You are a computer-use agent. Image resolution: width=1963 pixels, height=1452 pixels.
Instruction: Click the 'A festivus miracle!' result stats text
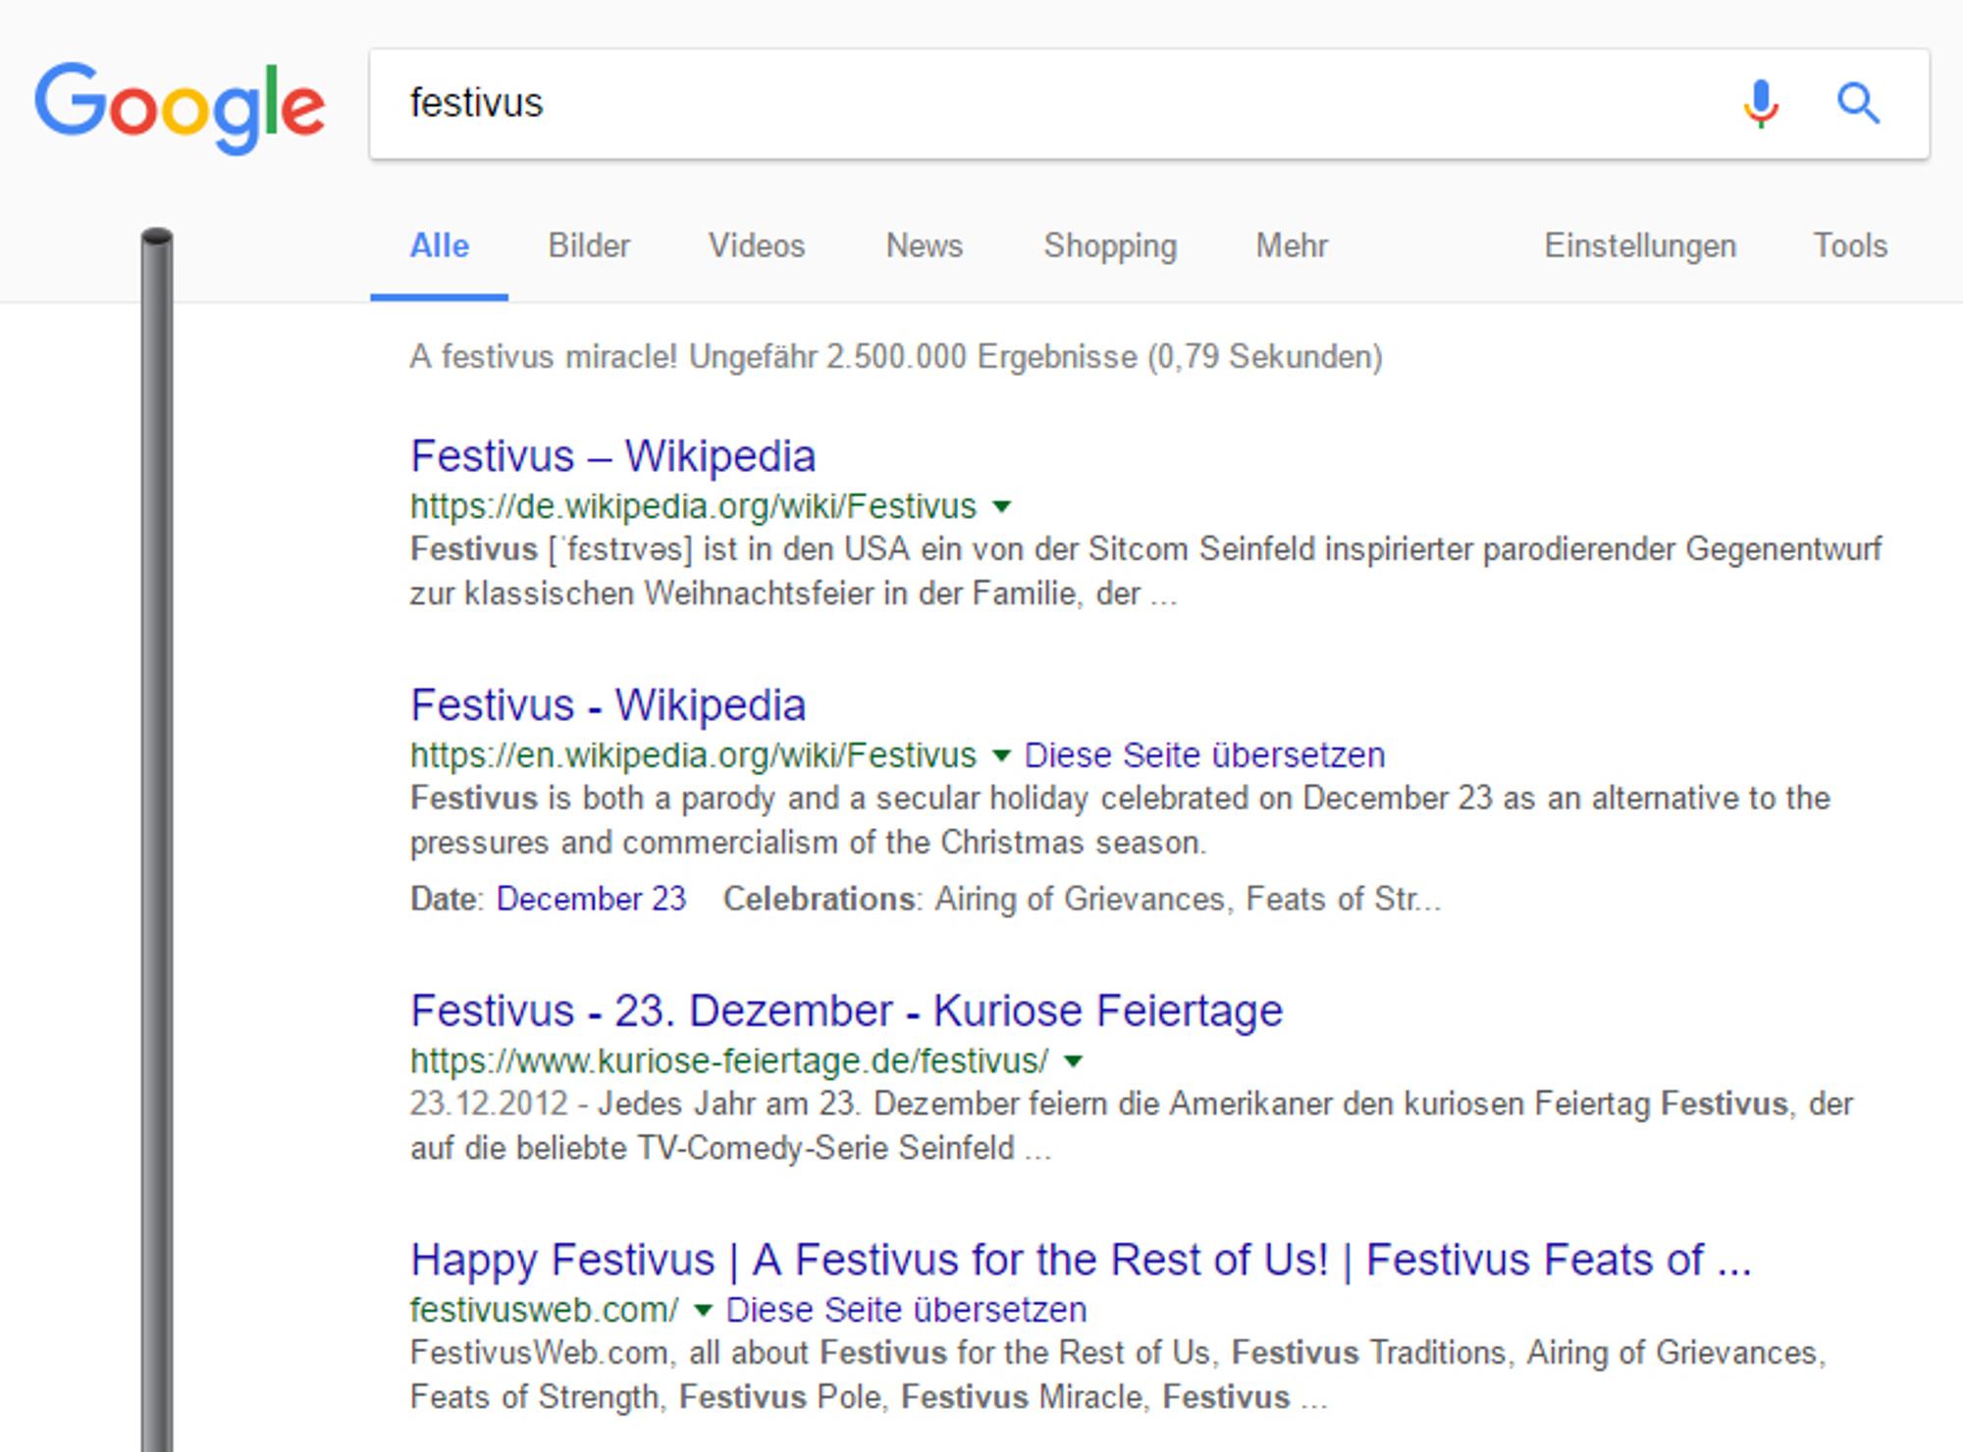coord(895,356)
